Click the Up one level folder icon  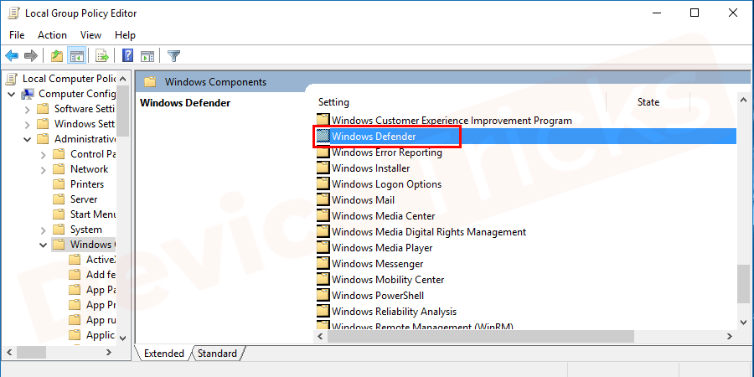point(57,56)
